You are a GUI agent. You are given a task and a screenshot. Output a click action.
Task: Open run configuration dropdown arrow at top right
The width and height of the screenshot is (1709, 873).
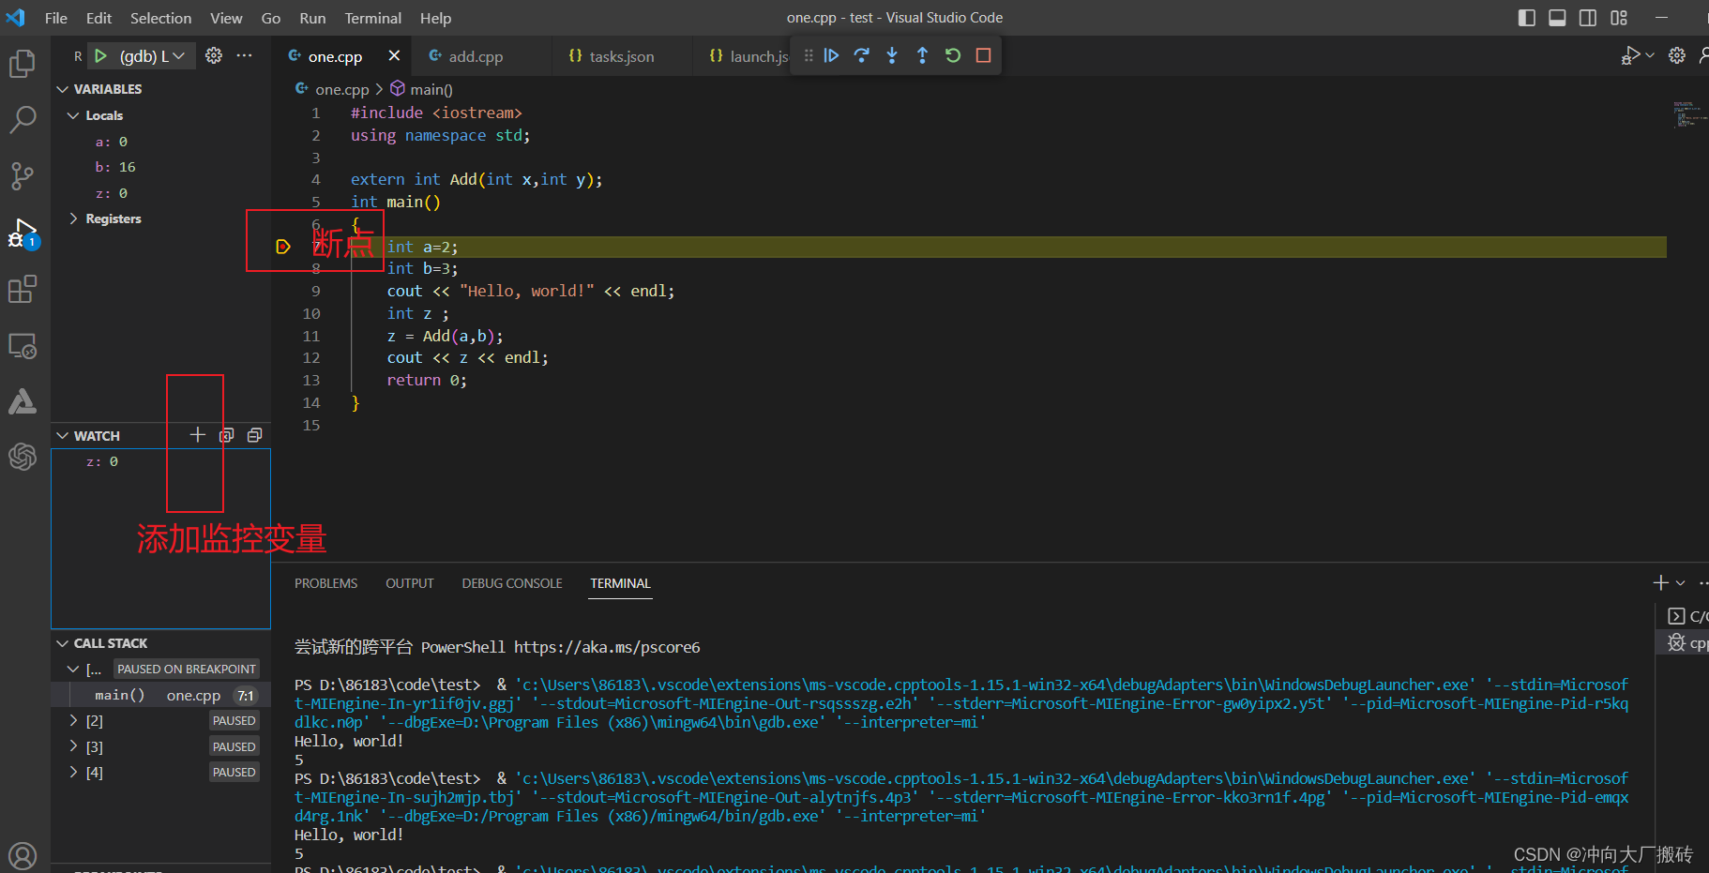[x=1650, y=55]
